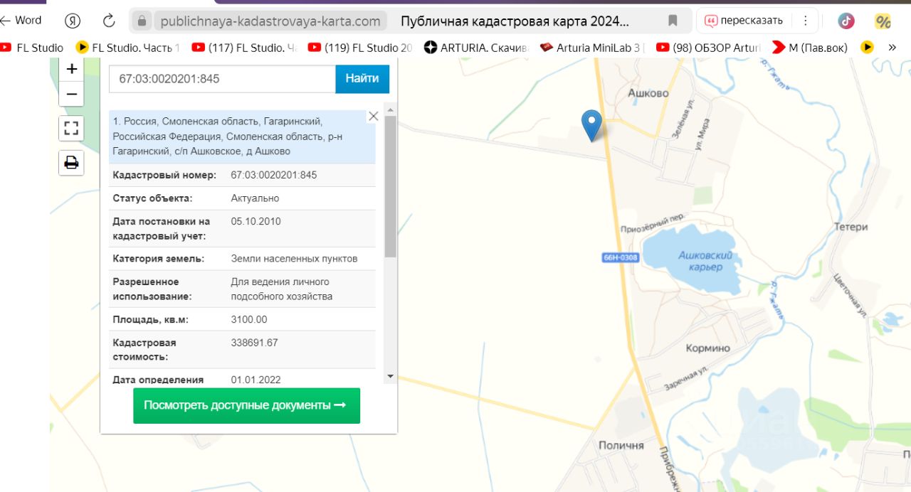Image resolution: width=911 pixels, height=492 pixels.
Task: Click the info panel scroll-up arrow
Action: 390,109
